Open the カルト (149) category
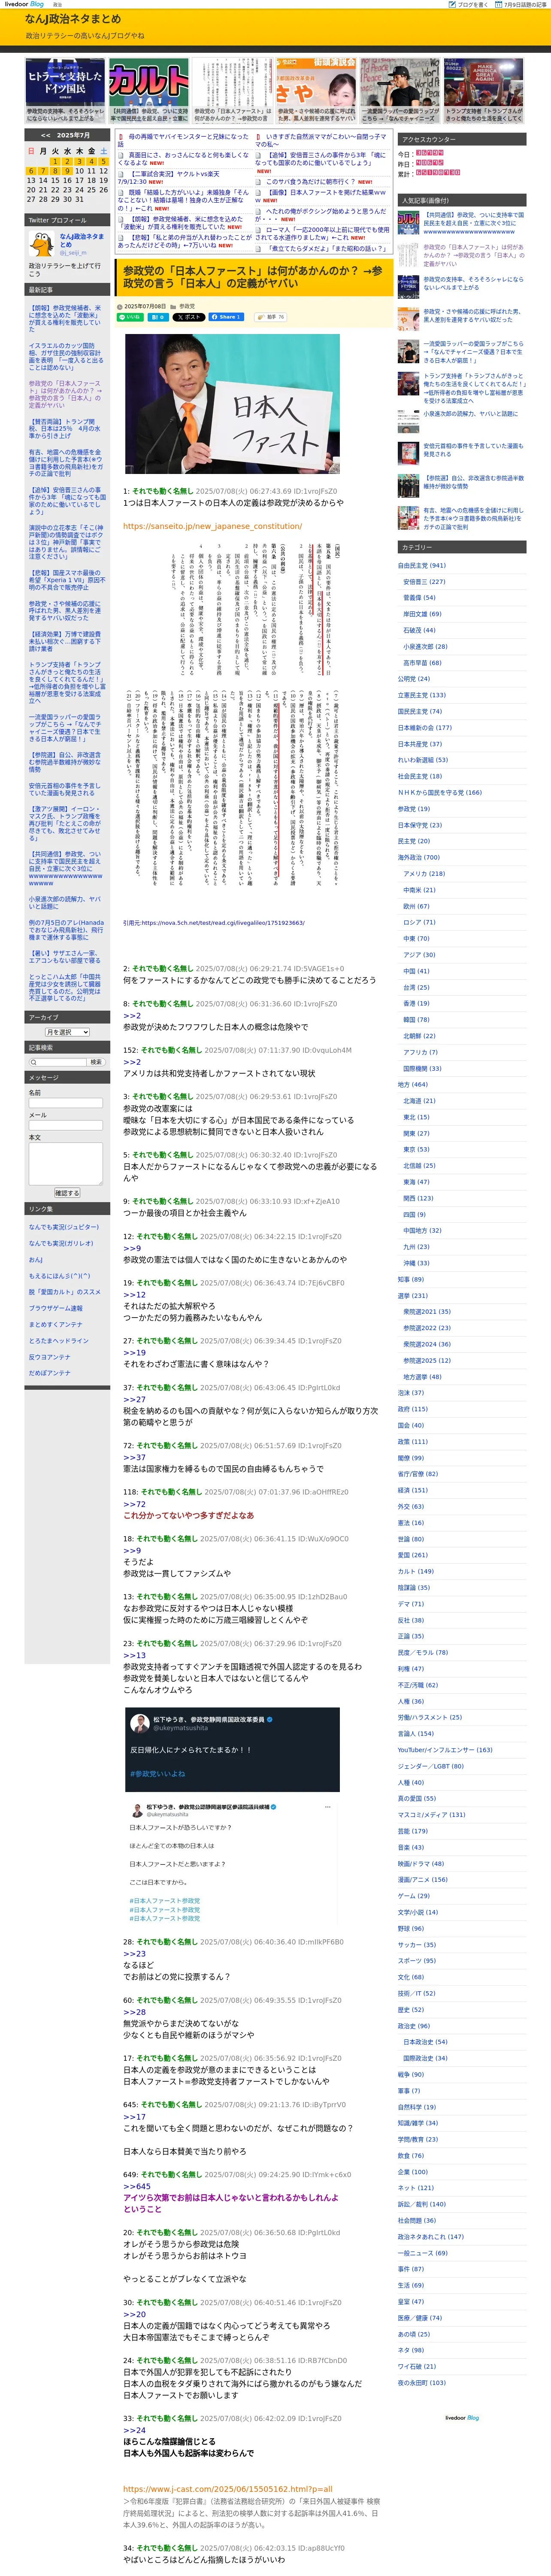Viewport: 551px width, 2576px height. tap(416, 1571)
